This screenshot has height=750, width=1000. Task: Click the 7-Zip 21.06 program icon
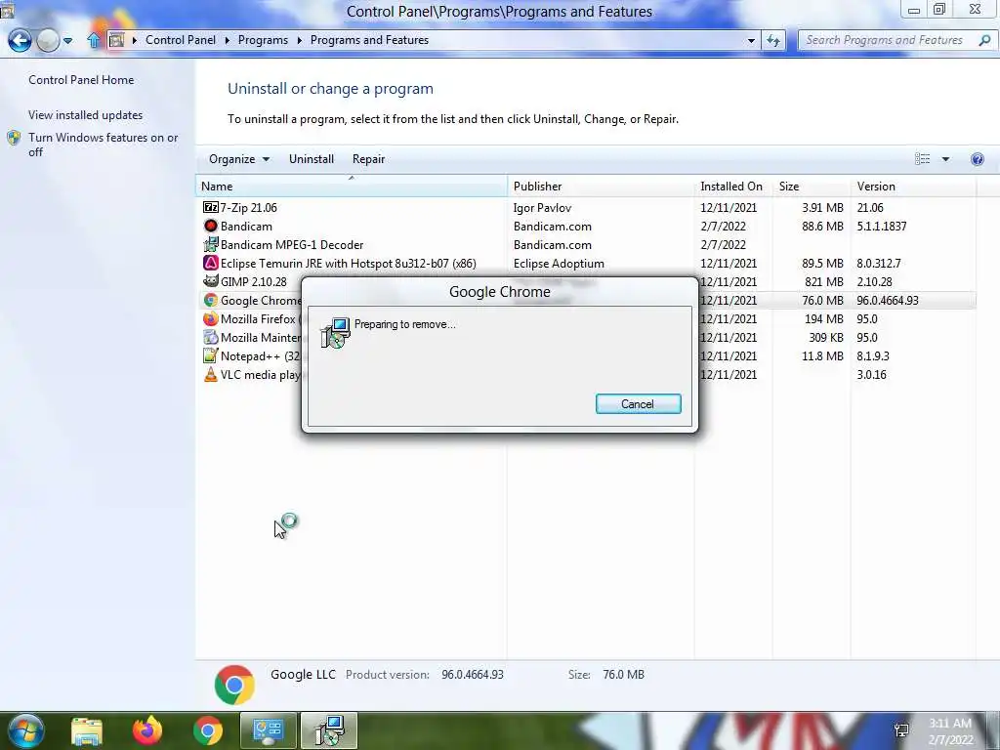pyautogui.click(x=211, y=207)
